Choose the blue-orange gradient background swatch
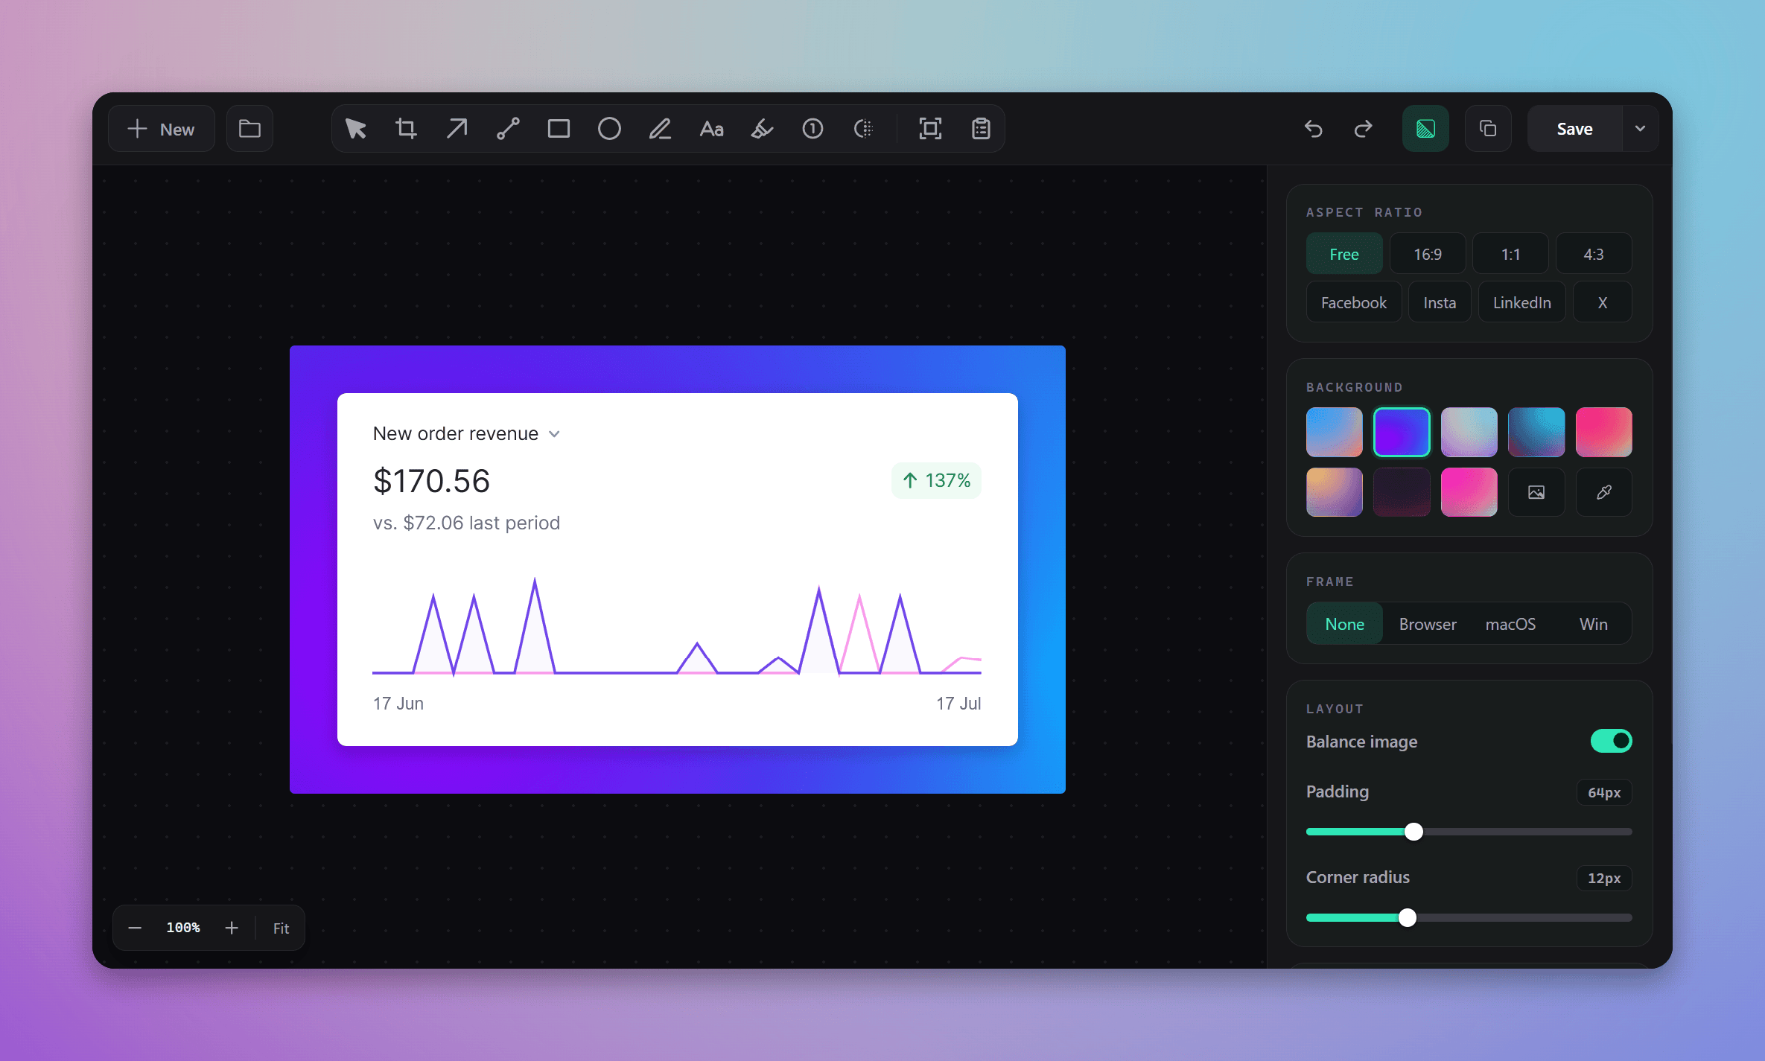 coord(1335,432)
